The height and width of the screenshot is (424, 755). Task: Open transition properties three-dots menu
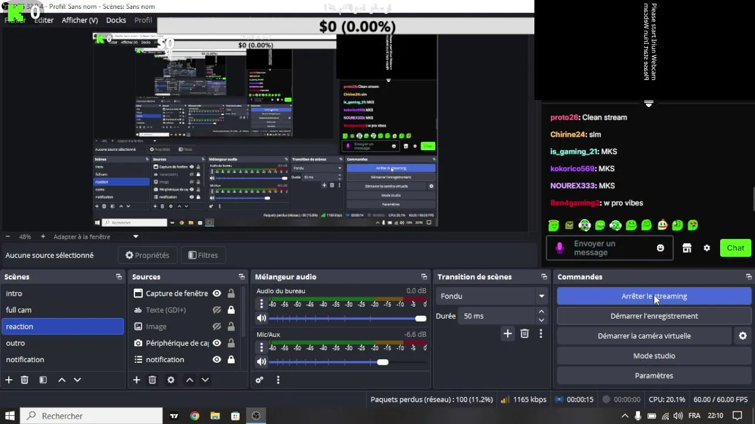541,333
